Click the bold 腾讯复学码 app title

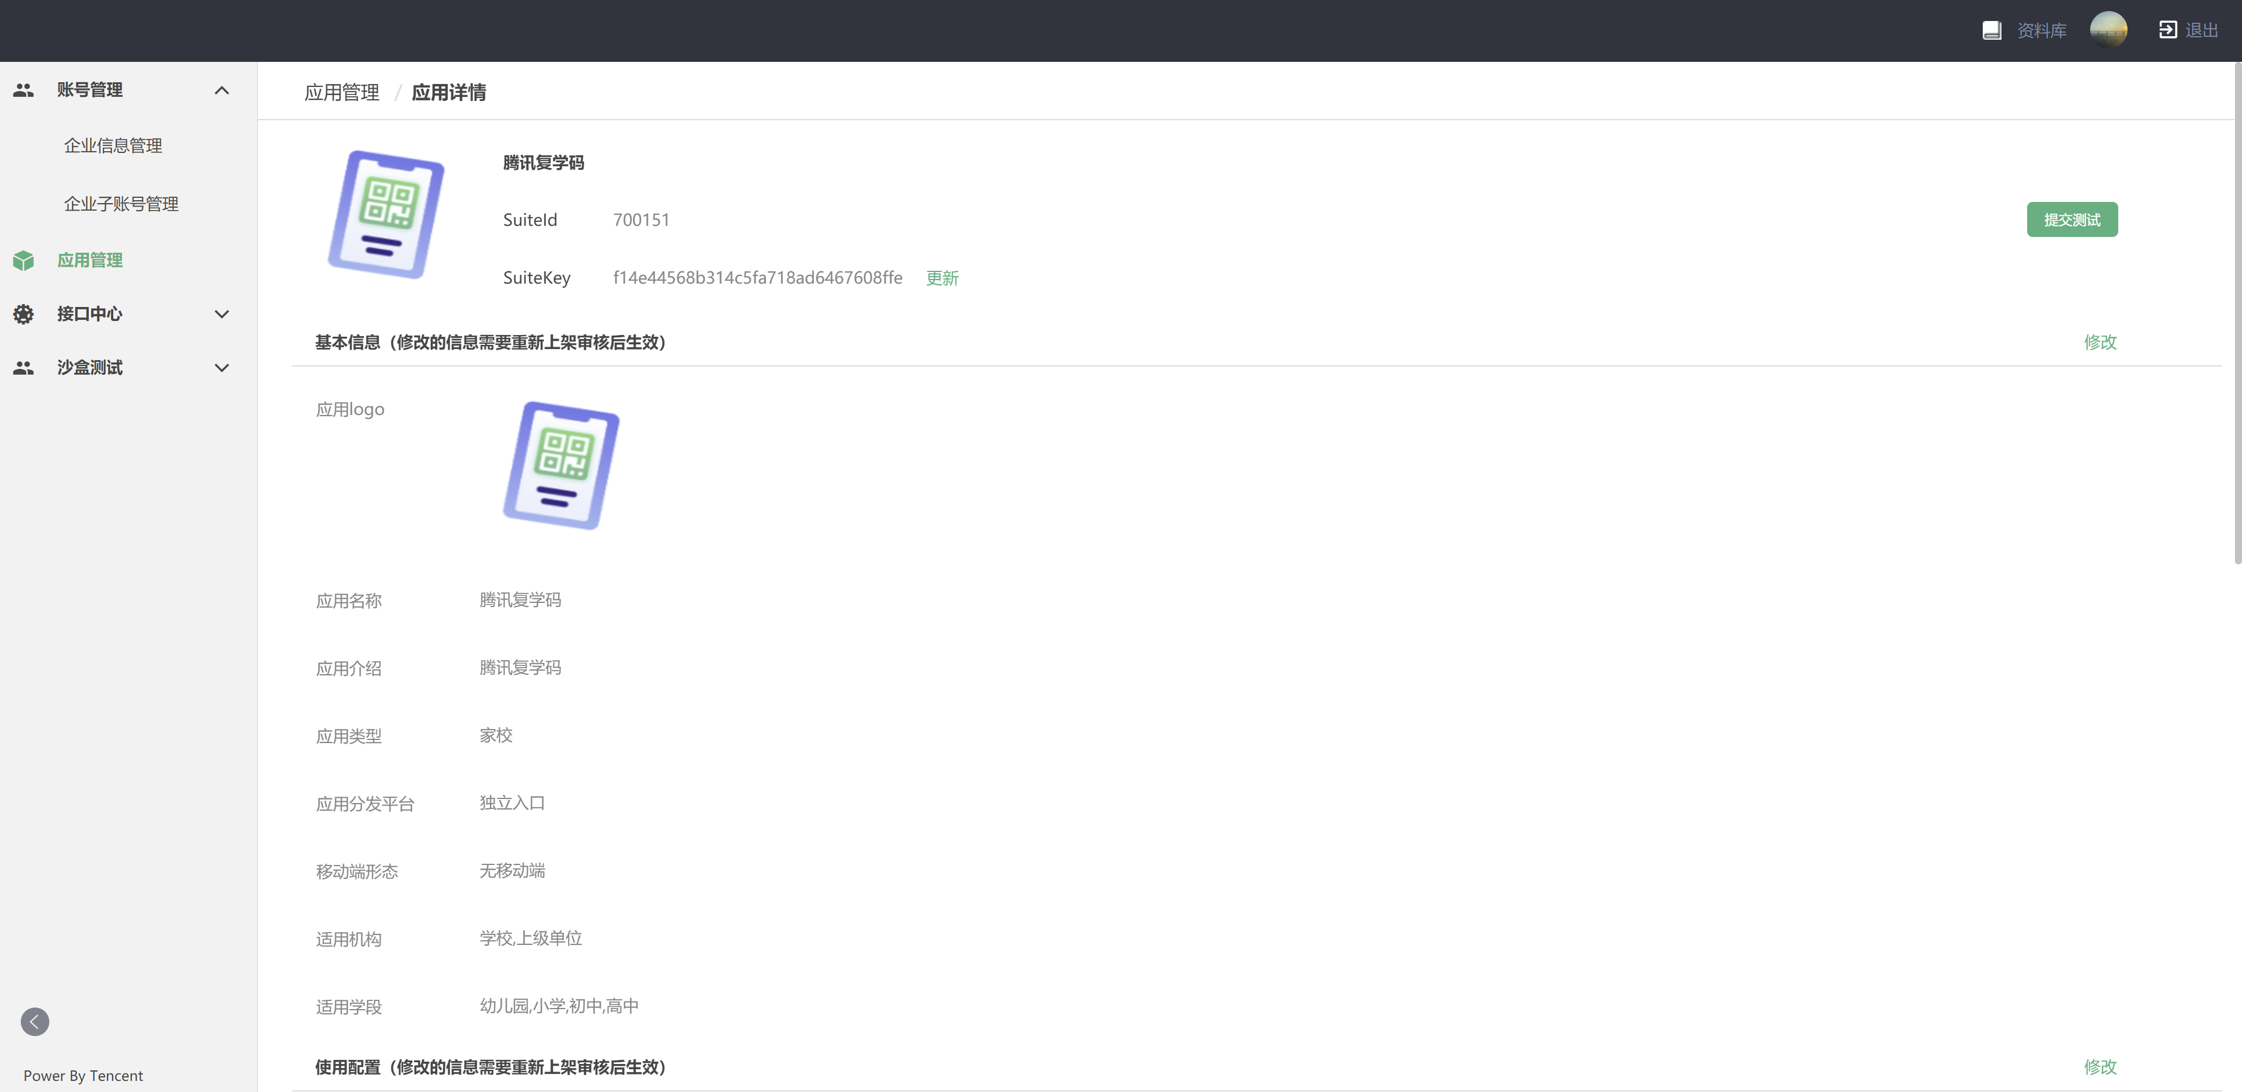tap(544, 163)
